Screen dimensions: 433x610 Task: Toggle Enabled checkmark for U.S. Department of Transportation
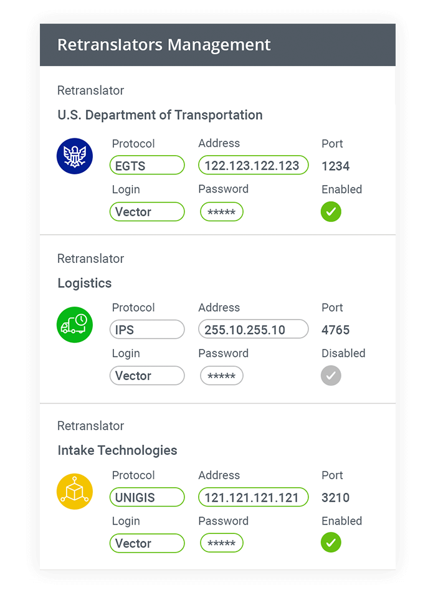331,212
